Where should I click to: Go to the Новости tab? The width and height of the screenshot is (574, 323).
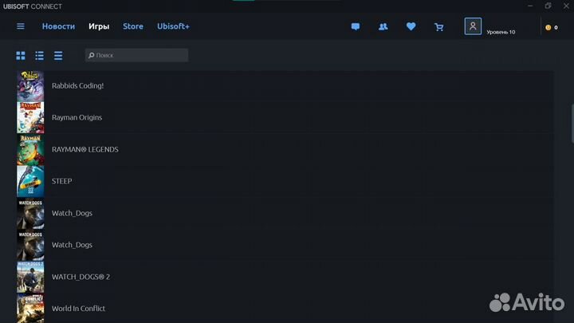pos(58,26)
